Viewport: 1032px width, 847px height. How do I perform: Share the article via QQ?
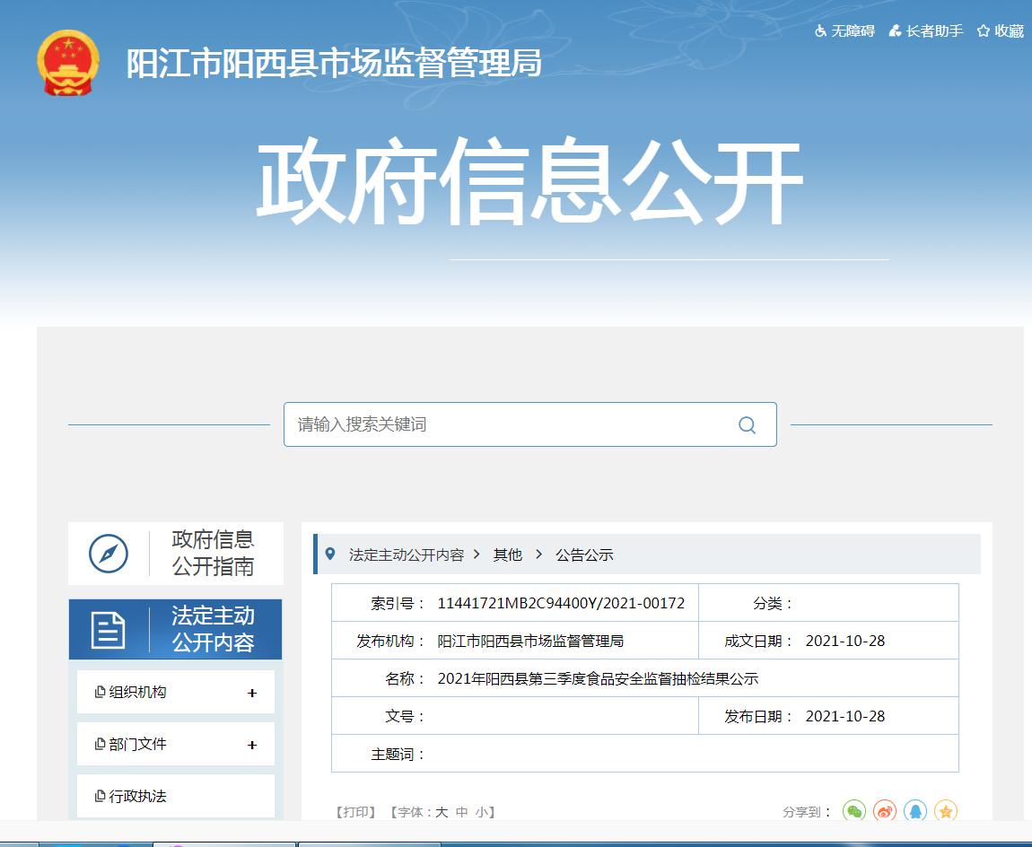[915, 811]
